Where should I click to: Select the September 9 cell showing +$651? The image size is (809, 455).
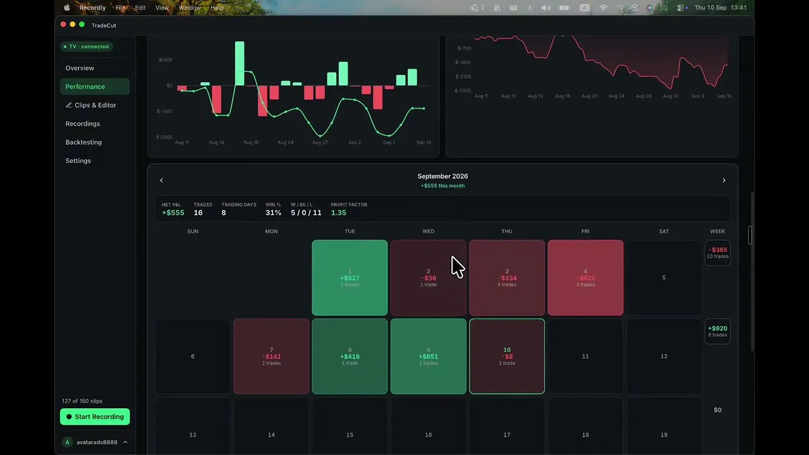(x=429, y=356)
